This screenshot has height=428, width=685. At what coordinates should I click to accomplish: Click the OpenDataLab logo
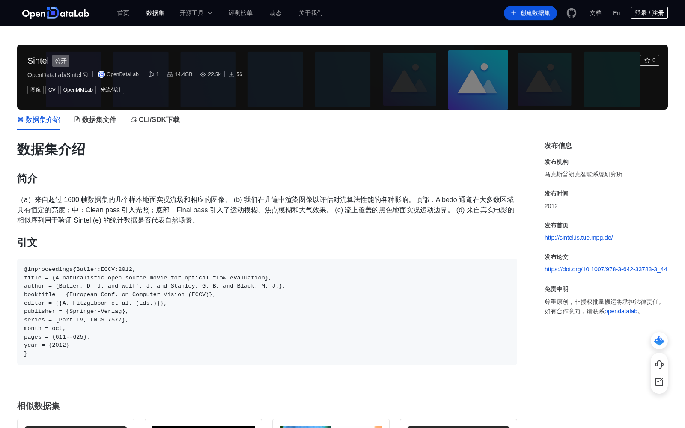tap(56, 13)
